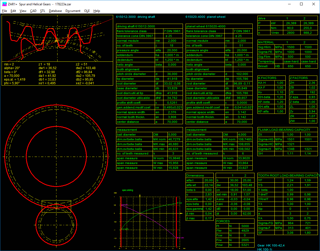Open the OLE menu

click(x=87, y=11)
